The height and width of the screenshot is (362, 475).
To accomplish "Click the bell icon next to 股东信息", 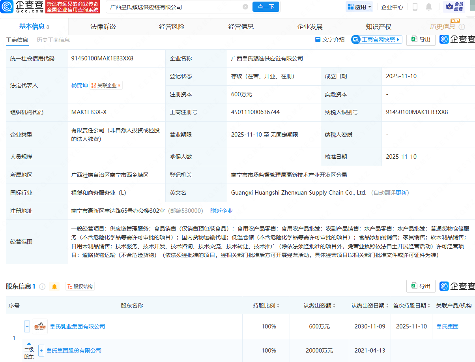I will pyautogui.click(x=55, y=286).
